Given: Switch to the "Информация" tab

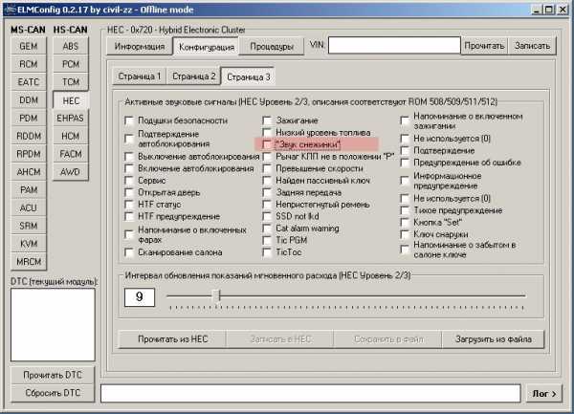Looking at the screenshot, I should point(140,45).
